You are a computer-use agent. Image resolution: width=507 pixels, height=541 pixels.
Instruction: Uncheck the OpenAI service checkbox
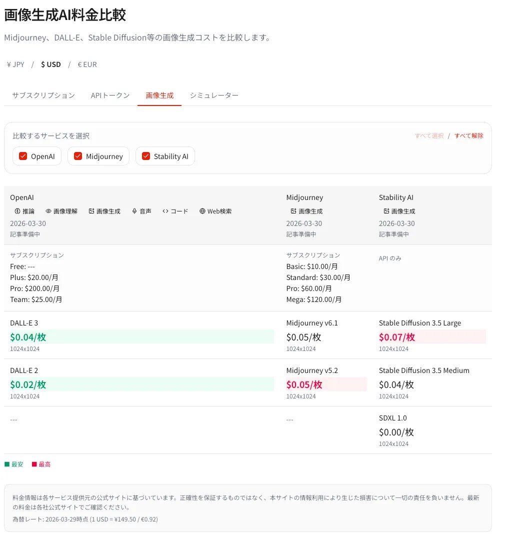[x=23, y=156]
